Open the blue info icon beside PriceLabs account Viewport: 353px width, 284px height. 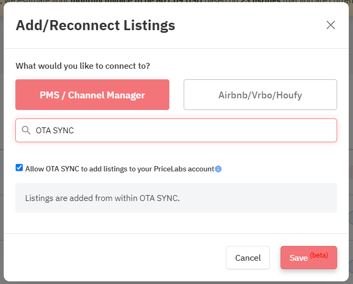click(218, 169)
